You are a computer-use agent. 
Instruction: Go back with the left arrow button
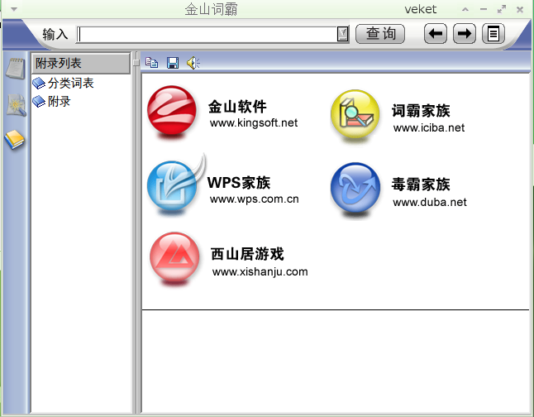point(436,34)
